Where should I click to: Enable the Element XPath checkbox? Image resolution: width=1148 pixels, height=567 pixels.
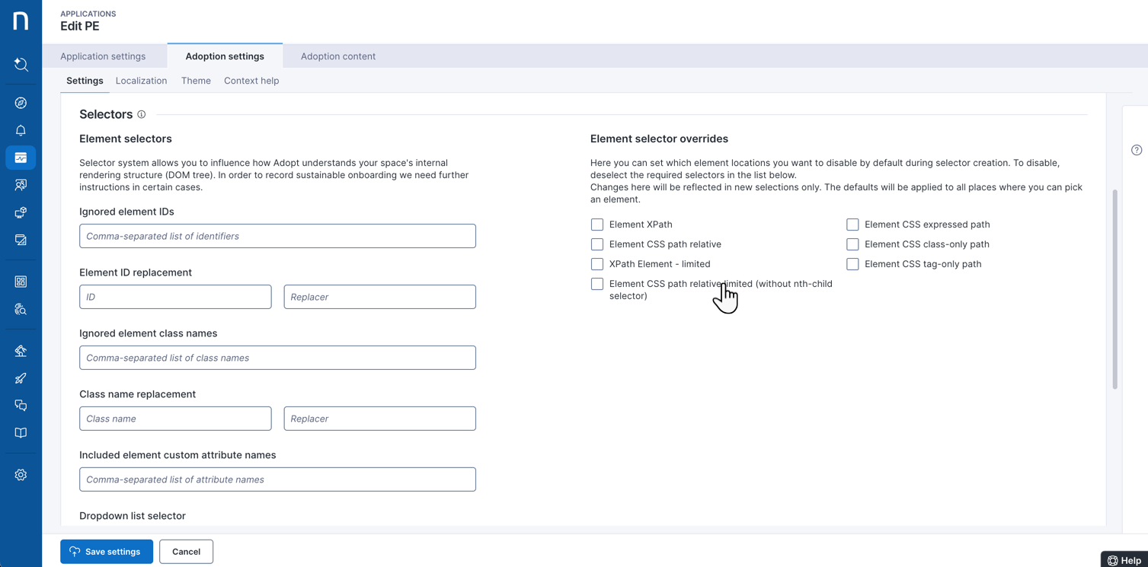(597, 225)
